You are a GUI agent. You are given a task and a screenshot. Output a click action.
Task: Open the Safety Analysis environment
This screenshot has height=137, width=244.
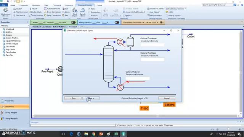pyautogui.click(x=14, y=113)
